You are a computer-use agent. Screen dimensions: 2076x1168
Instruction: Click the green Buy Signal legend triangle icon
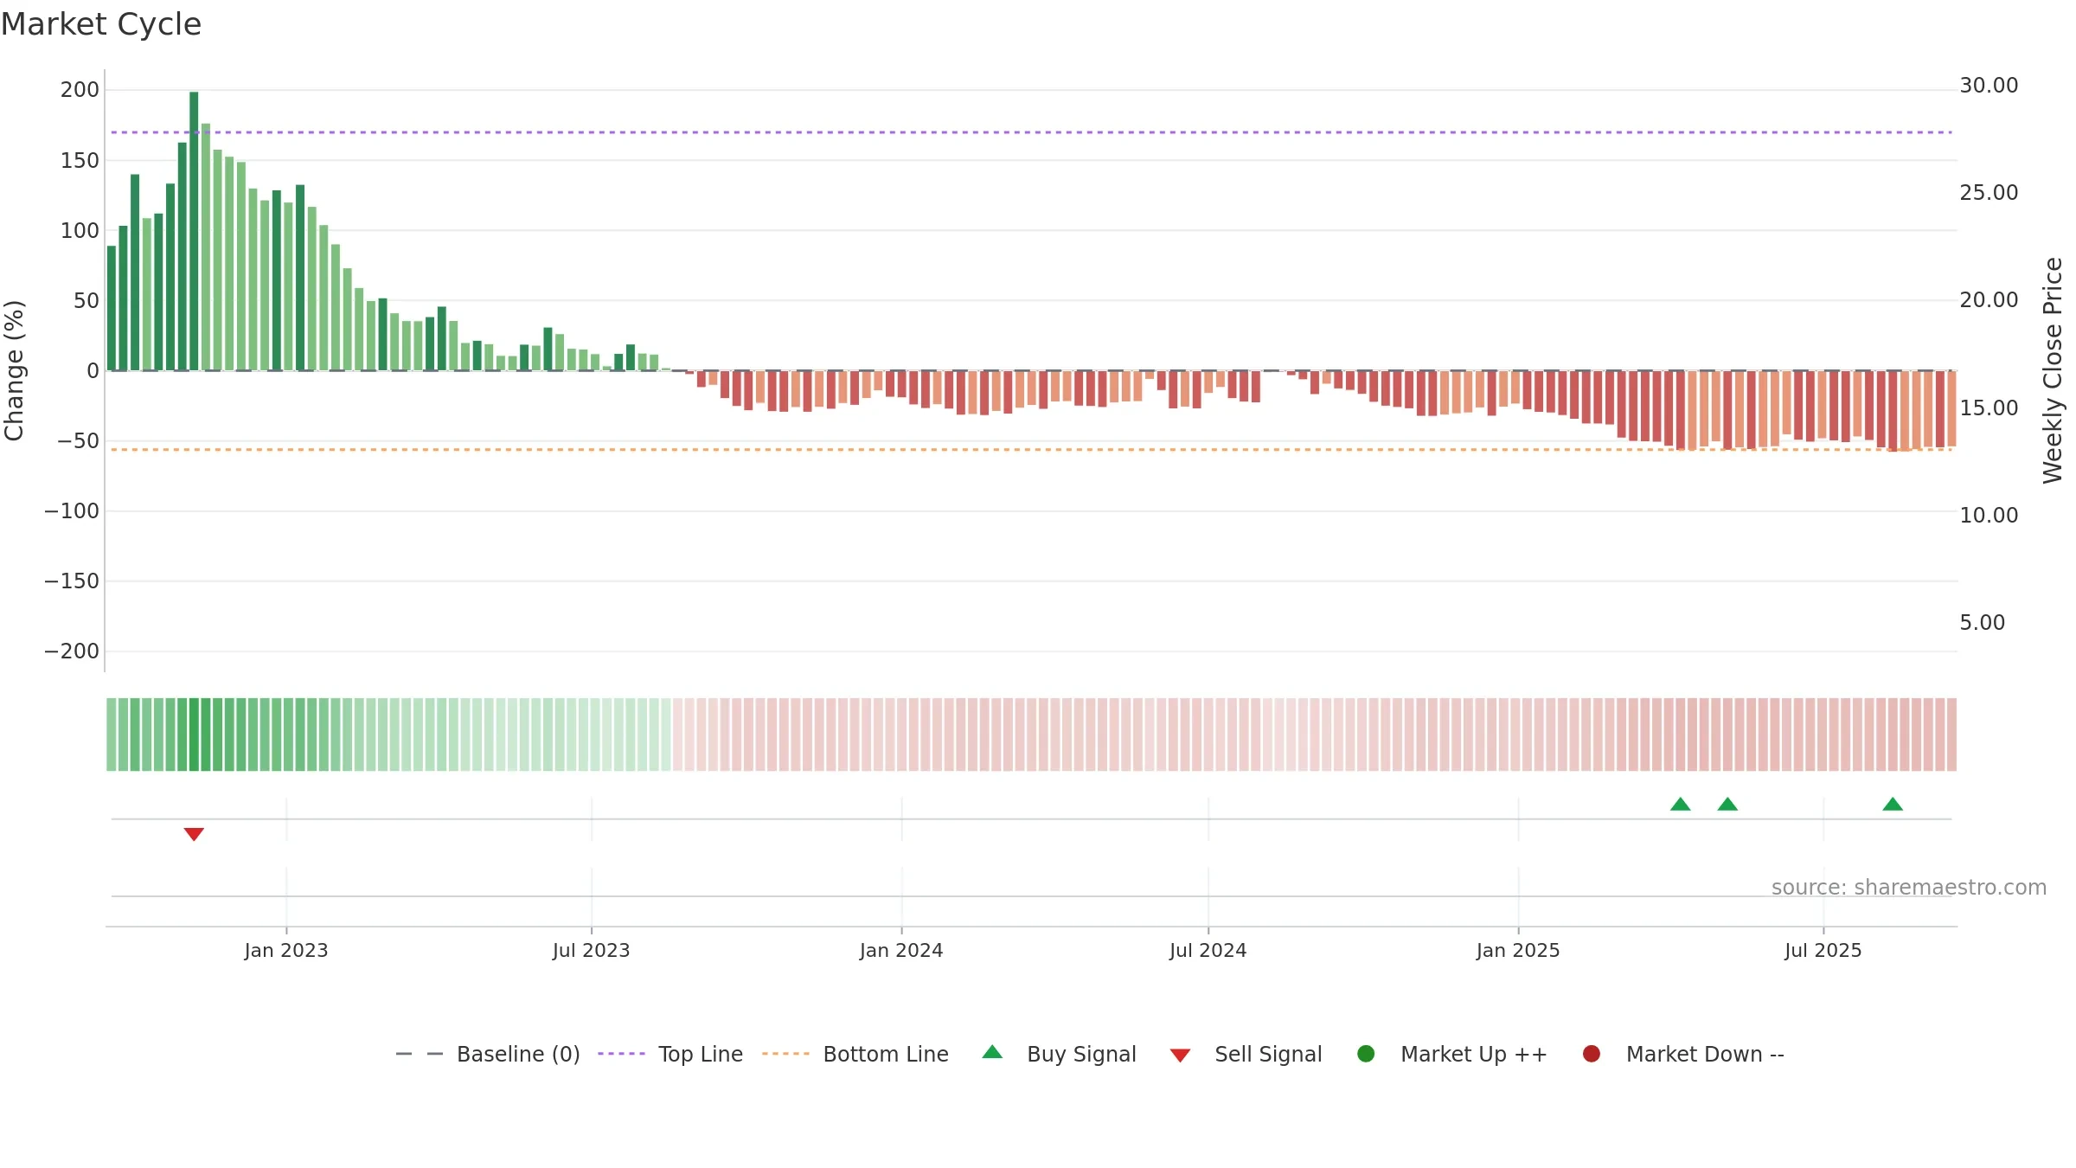[993, 1052]
